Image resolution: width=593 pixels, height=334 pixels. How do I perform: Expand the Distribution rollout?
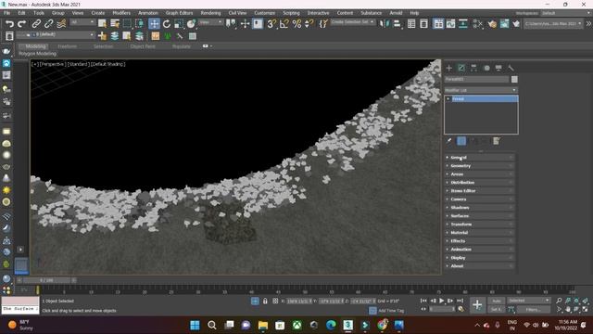(480, 183)
